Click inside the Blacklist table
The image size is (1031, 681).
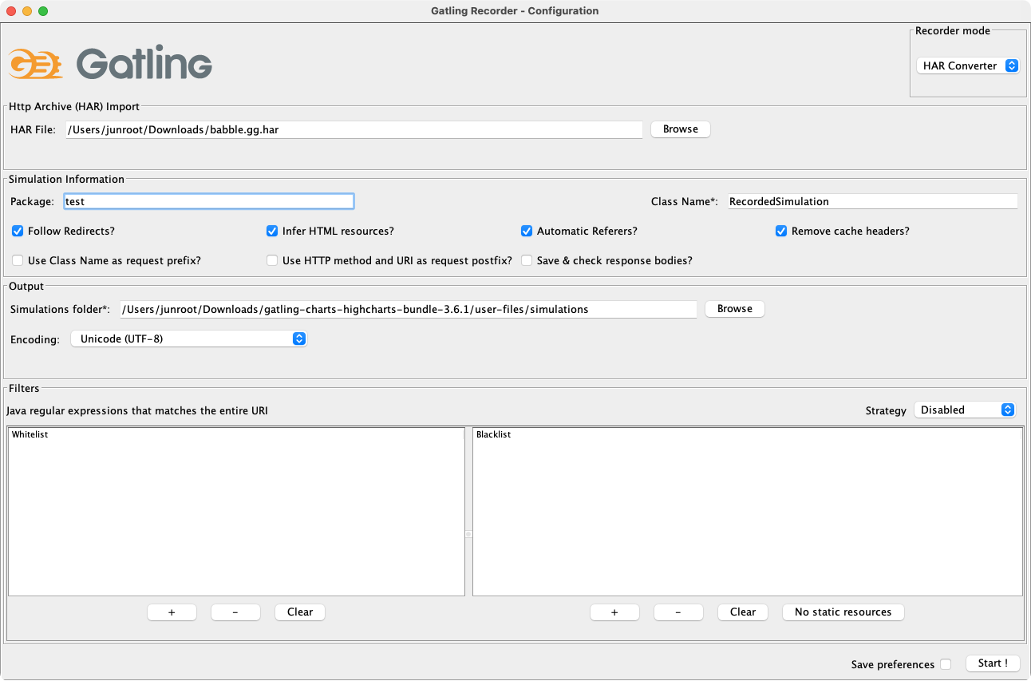click(748, 512)
